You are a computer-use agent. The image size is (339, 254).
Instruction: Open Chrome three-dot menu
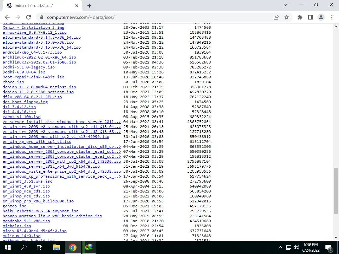click(x=332, y=17)
